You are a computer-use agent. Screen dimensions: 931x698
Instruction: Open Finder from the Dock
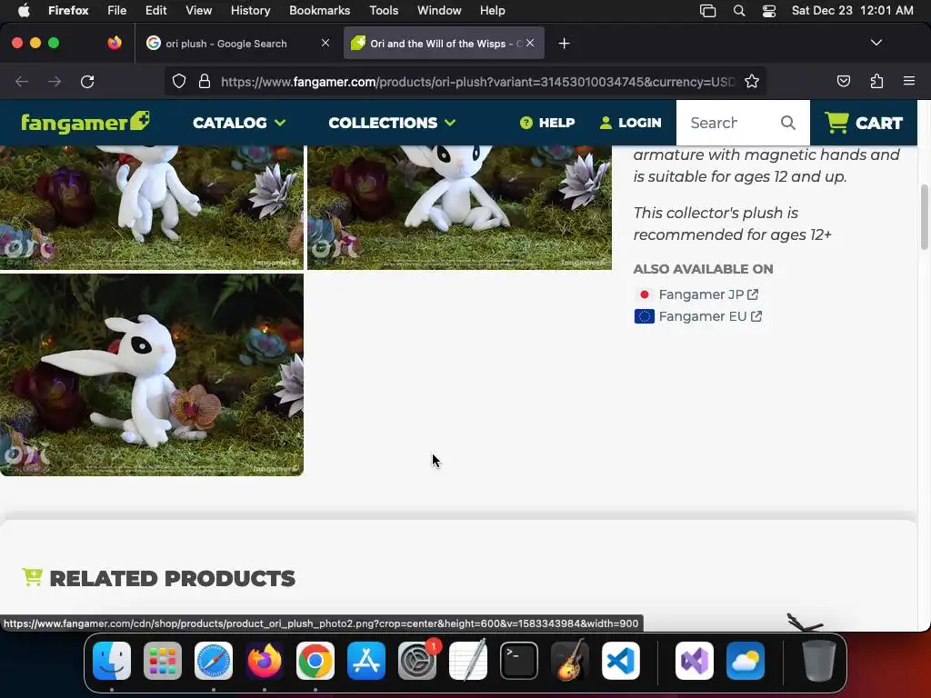[x=112, y=661]
